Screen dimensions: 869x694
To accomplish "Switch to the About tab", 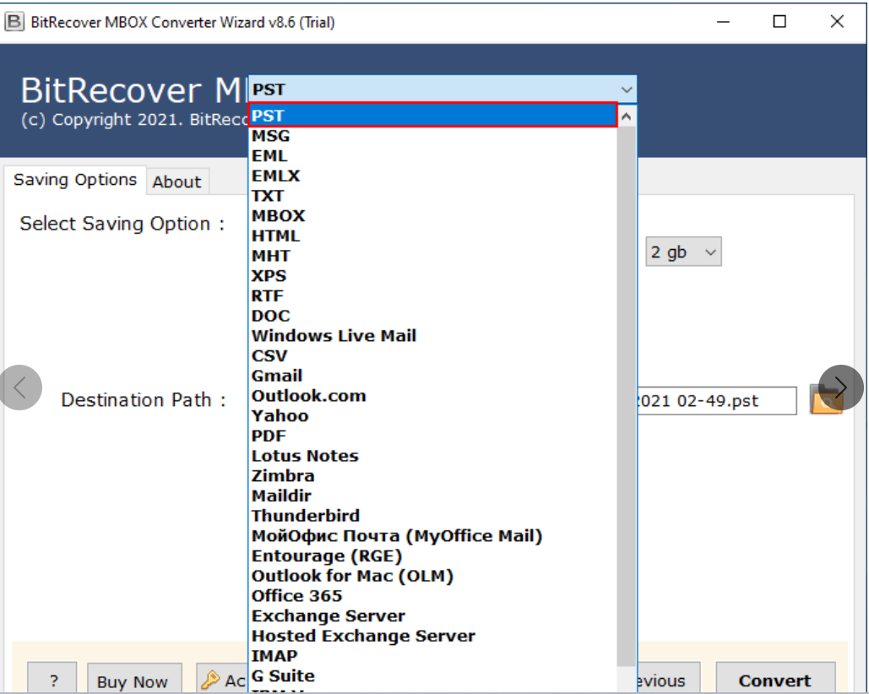I will pyautogui.click(x=177, y=182).
